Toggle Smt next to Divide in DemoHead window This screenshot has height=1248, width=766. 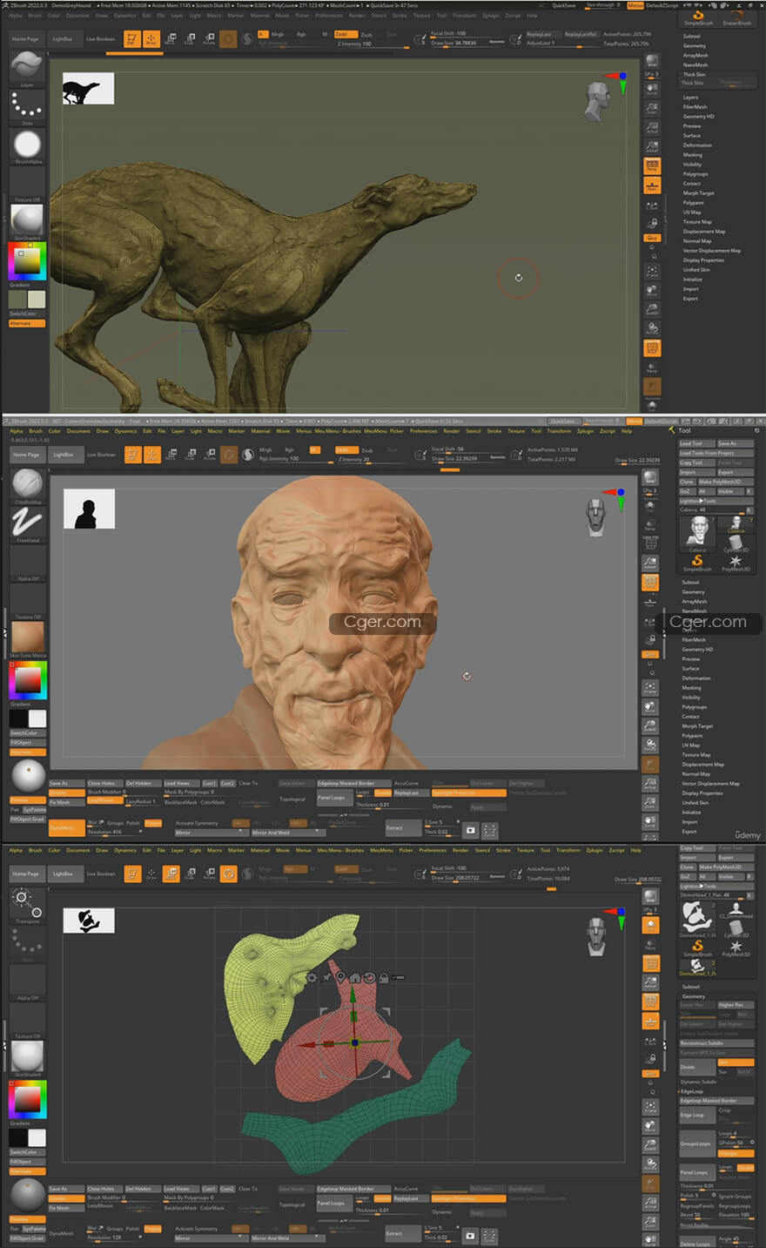pyautogui.click(x=735, y=1062)
